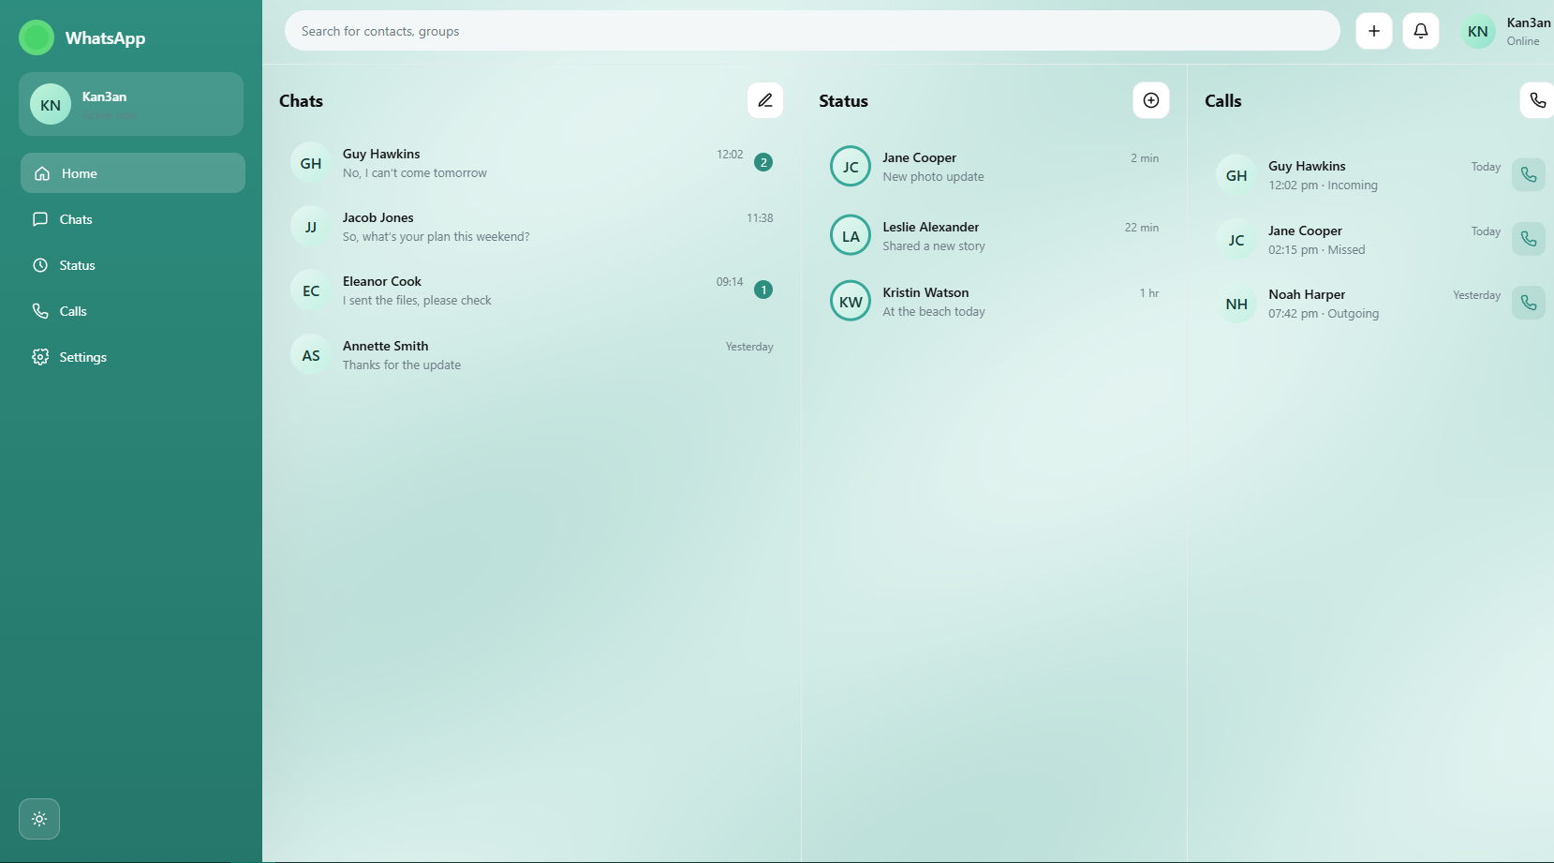View Kristin Watson's beach status
The height and width of the screenshot is (863, 1554).
993,302
